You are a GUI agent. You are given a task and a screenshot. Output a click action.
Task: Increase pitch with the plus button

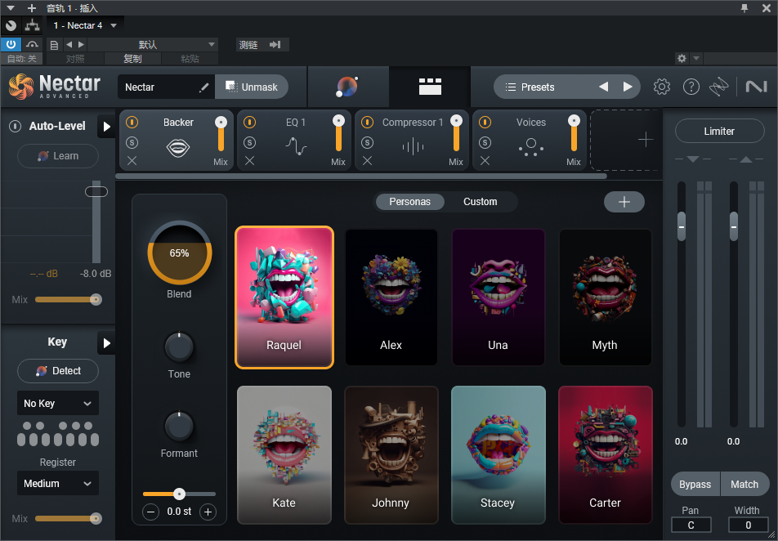point(208,512)
